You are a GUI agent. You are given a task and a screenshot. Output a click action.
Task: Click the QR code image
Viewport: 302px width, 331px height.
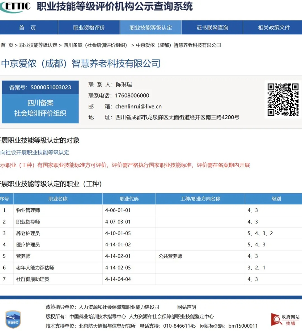click(x=283, y=99)
